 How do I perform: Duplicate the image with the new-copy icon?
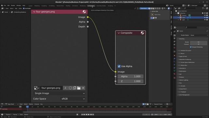74,88
